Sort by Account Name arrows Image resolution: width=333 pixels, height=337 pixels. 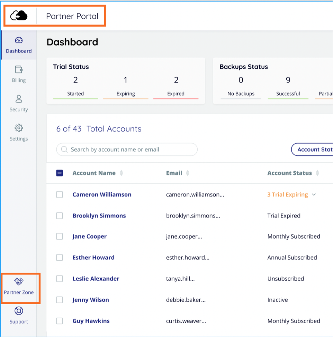pyautogui.click(x=121, y=173)
